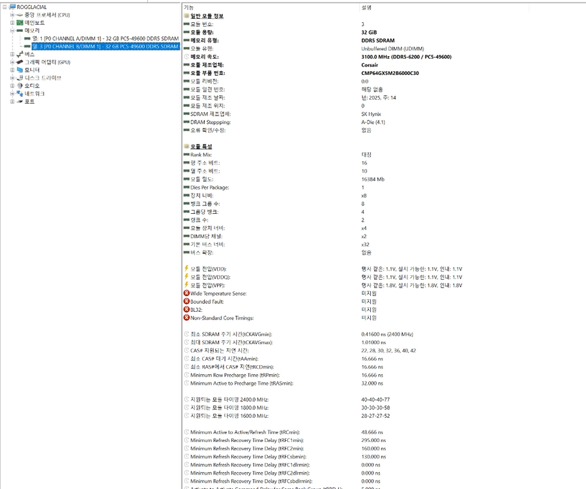This screenshot has width=586, height=489.
Task: Click the ROGGLACIAL computer icon
Action: (12, 7)
